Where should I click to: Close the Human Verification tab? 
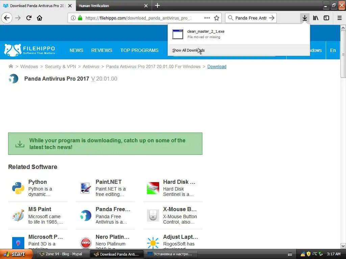point(146,6)
